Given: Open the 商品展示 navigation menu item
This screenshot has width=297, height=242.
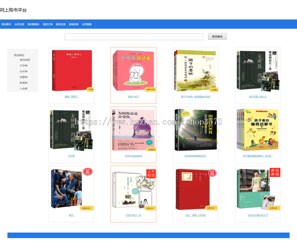Looking at the screenshot, I should 6,24.
